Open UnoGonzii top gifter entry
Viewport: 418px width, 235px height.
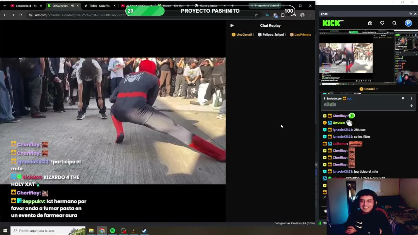point(242,35)
